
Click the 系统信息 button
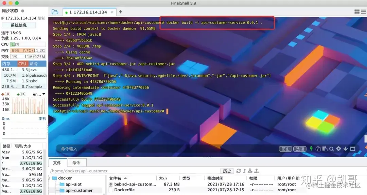coord(19,25)
